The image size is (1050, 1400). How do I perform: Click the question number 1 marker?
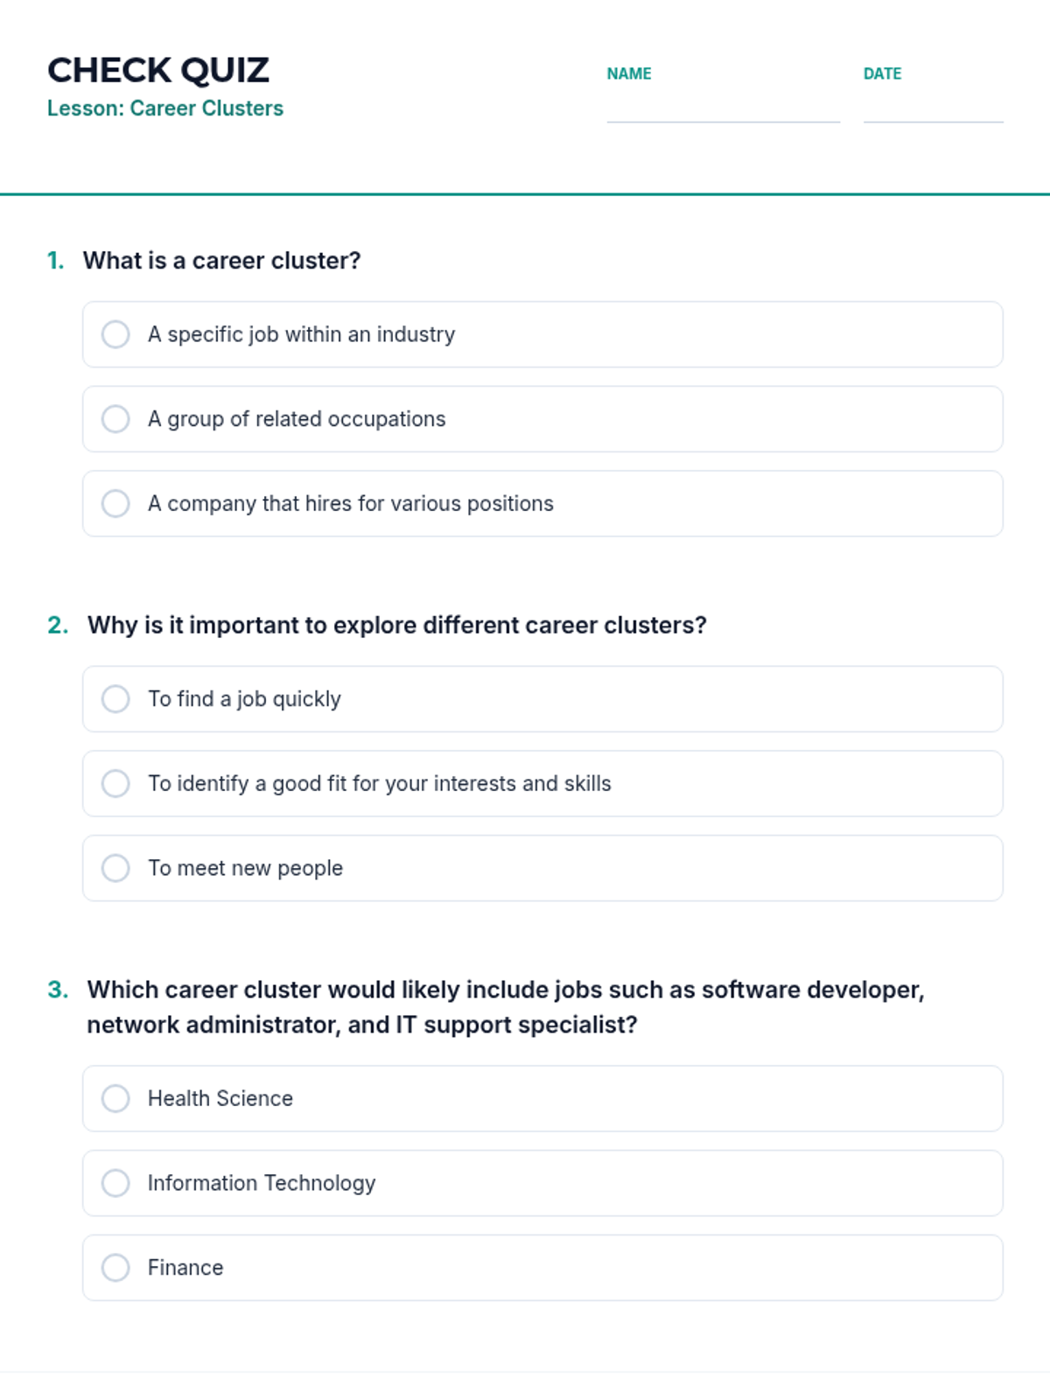point(56,261)
